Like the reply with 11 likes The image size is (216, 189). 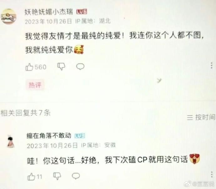31,176
